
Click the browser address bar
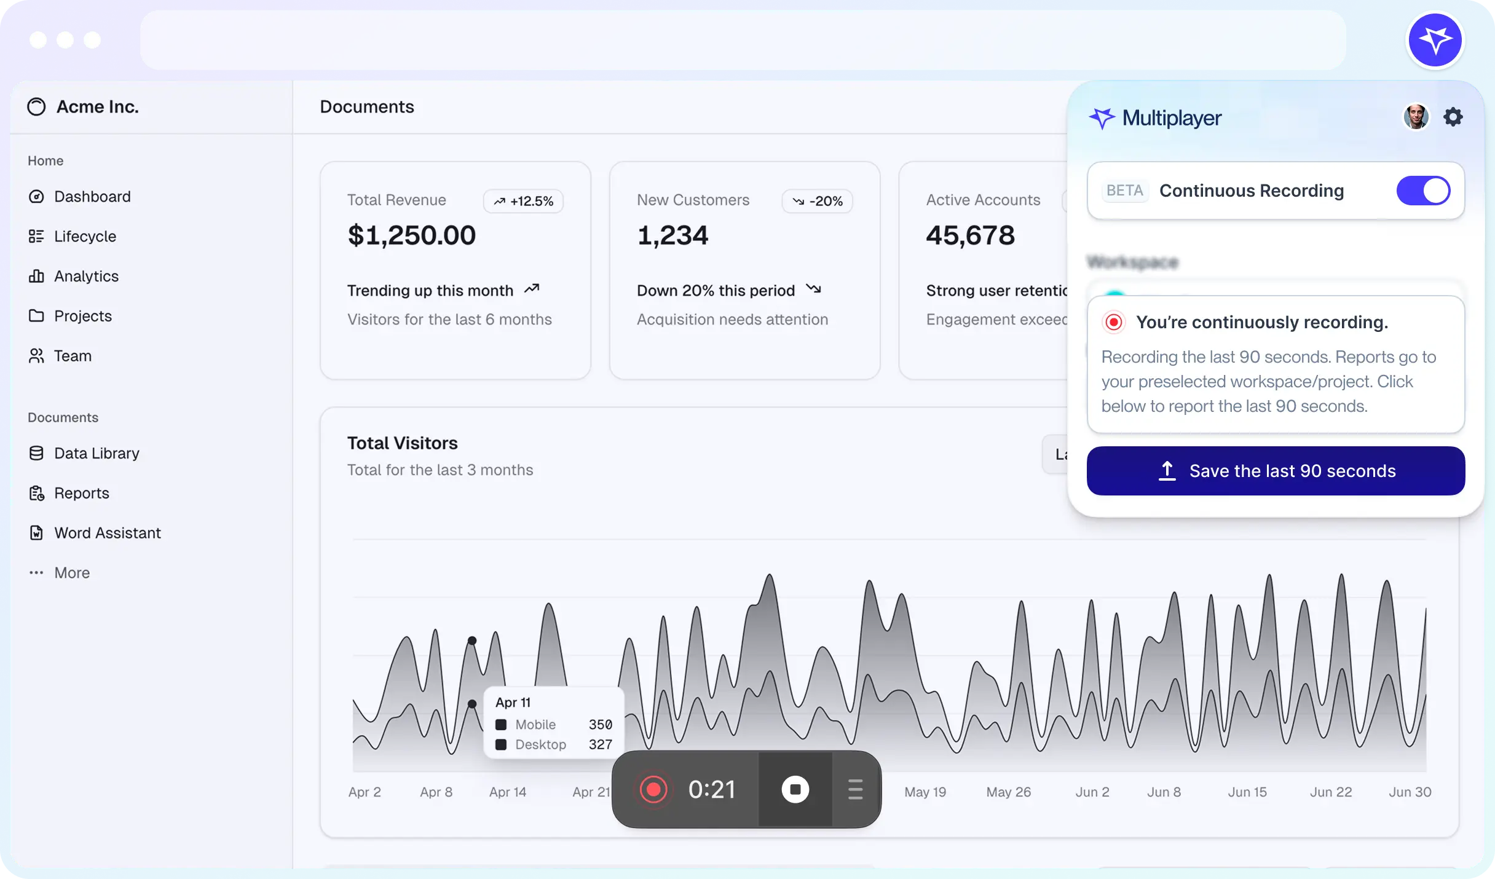[743, 41]
